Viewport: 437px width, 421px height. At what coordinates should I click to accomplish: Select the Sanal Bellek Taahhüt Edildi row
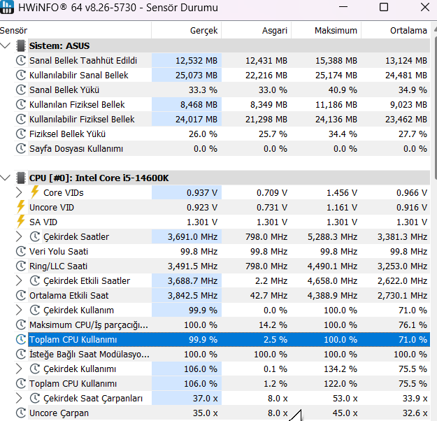[x=222, y=60]
